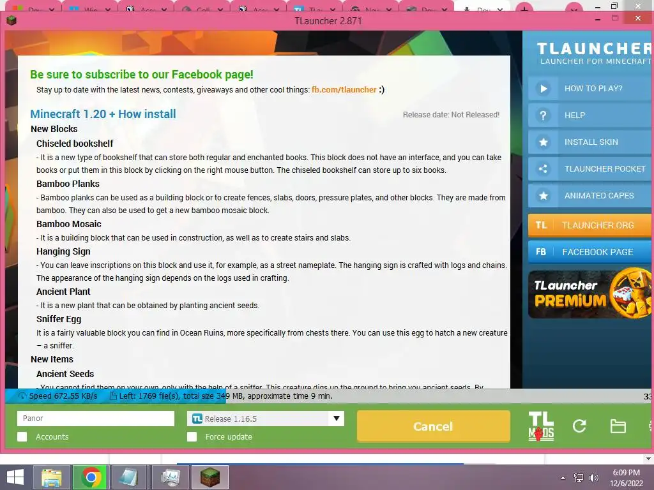Open File Explorer from taskbar
The width and height of the screenshot is (654, 490).
pyautogui.click(x=52, y=477)
